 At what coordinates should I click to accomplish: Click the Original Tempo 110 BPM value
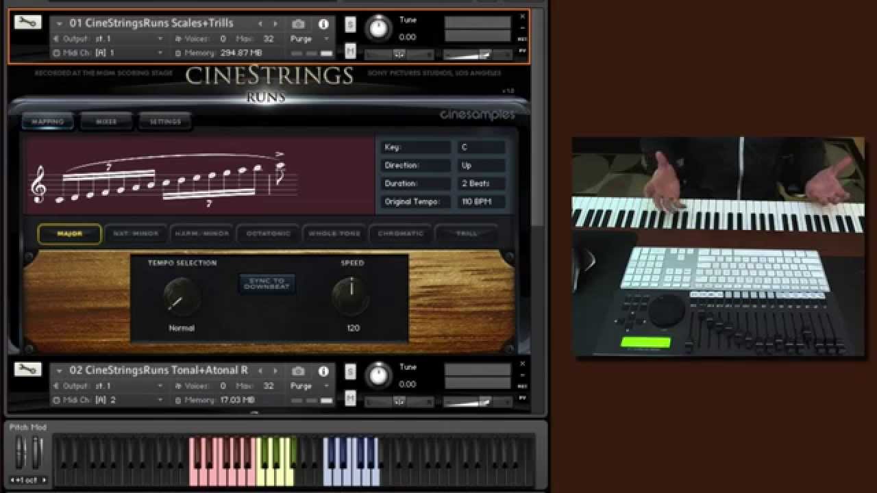pyautogui.click(x=482, y=202)
